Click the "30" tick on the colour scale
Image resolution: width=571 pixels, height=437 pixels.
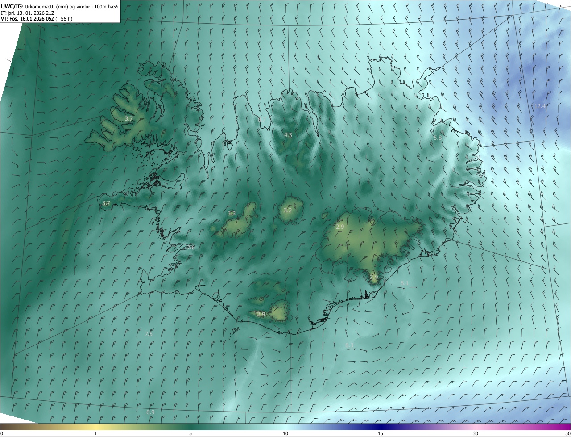click(476, 434)
